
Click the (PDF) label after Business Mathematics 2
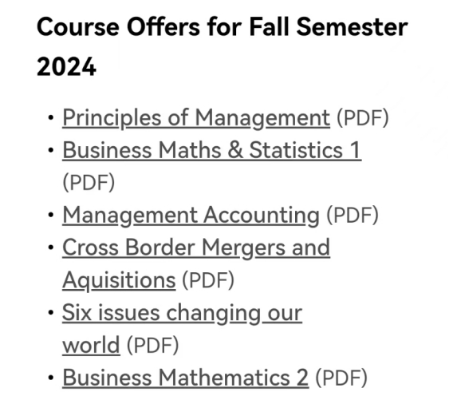point(341,378)
